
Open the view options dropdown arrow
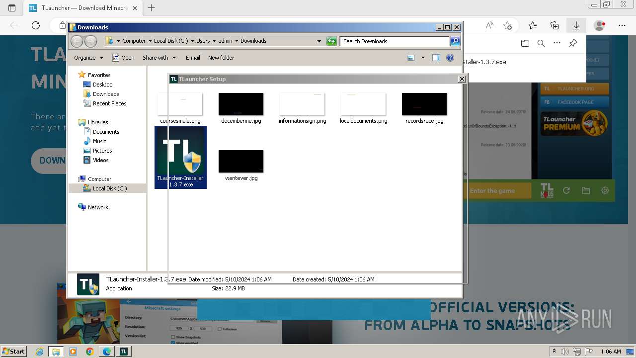pyautogui.click(x=423, y=58)
